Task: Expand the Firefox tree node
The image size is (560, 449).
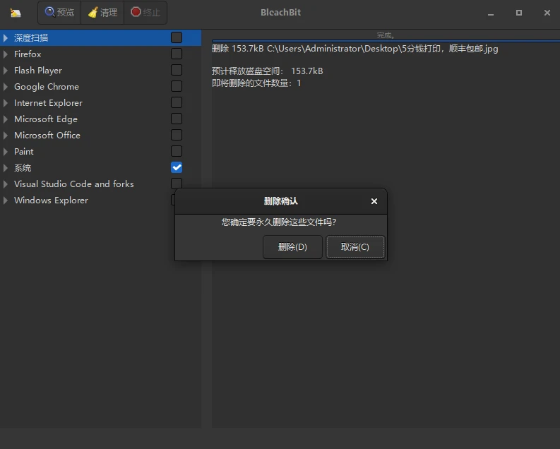Action: [6, 54]
